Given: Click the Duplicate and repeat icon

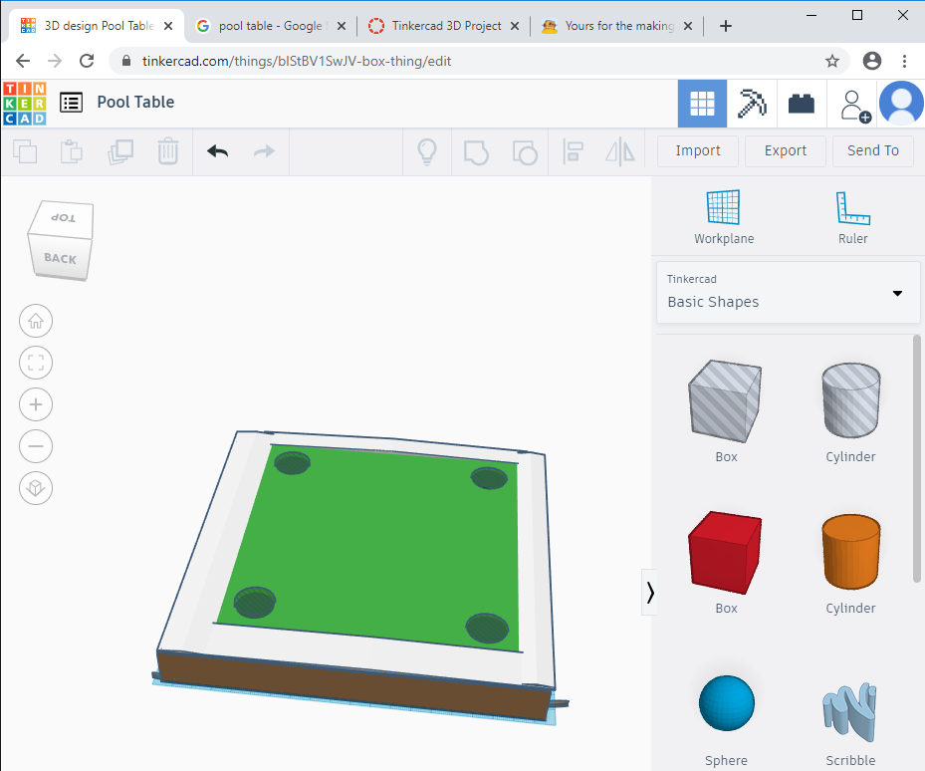Looking at the screenshot, I should [x=120, y=151].
